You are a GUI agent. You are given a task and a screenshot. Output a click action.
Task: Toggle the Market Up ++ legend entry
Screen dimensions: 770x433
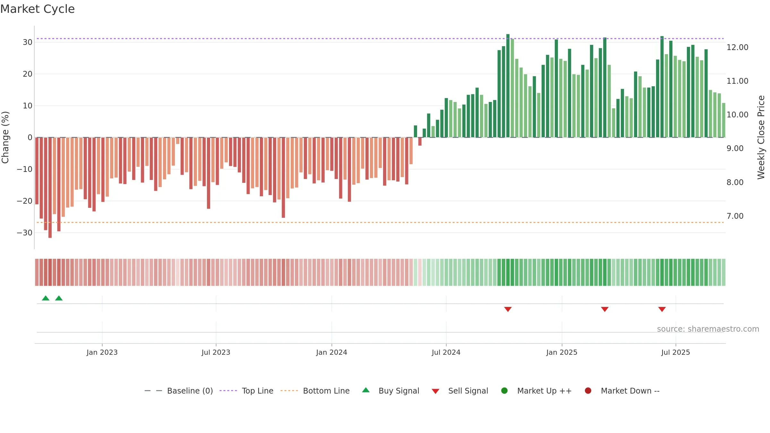pos(536,391)
